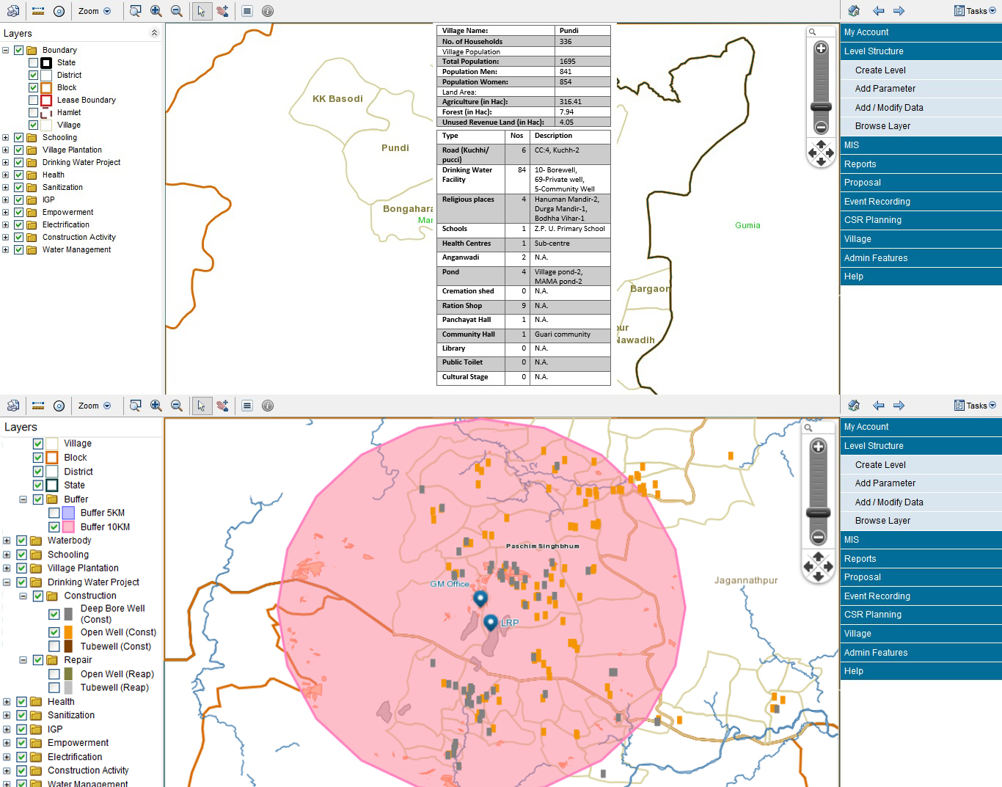Uncheck the Buffer 10KM layer box
Viewport: 1002px width, 787px height.
pos(54,527)
